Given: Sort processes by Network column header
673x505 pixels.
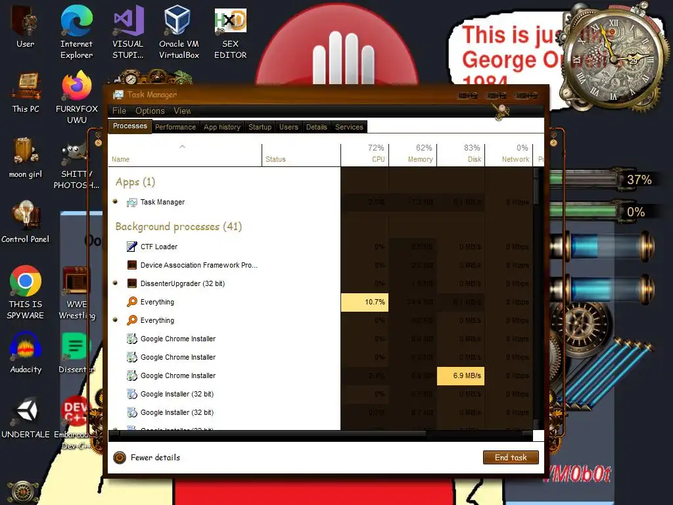Looking at the screenshot, I should (509, 154).
